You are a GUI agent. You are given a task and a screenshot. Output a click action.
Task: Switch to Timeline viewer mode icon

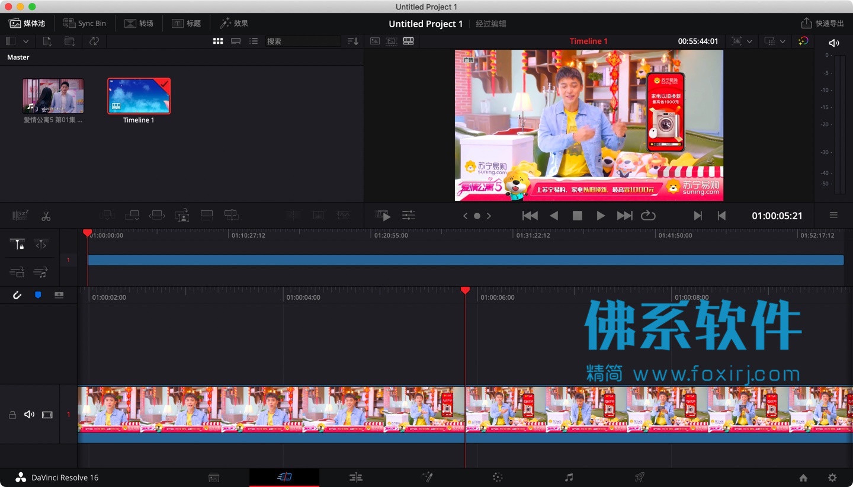[408, 41]
